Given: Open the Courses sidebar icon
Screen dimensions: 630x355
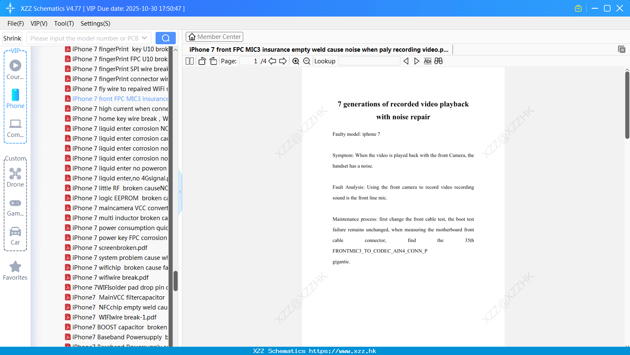Looking at the screenshot, I should coord(15,70).
